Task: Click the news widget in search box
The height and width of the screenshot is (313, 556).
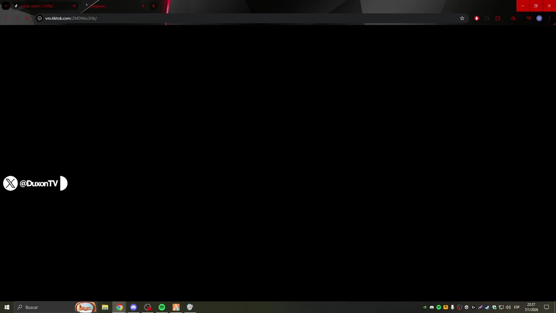Action: 86,307
